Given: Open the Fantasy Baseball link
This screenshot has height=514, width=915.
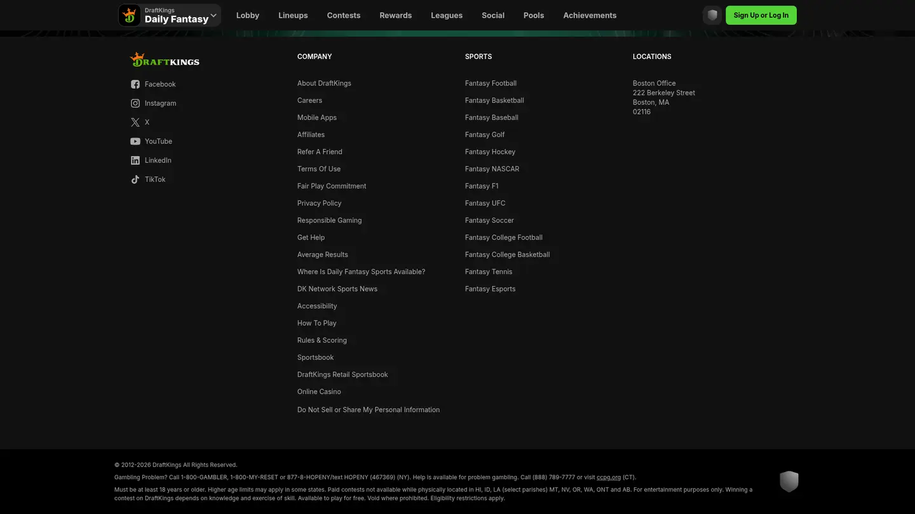Looking at the screenshot, I should tap(492, 117).
